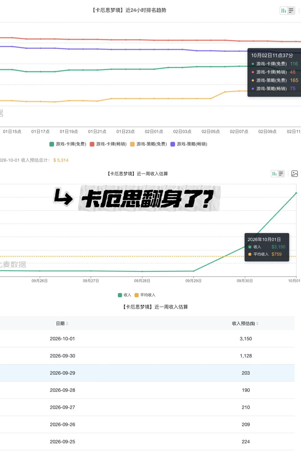Image resolution: width=301 pixels, height=452 pixels.
Task: Click the 02日01点 axis label
Action: [x=154, y=131]
